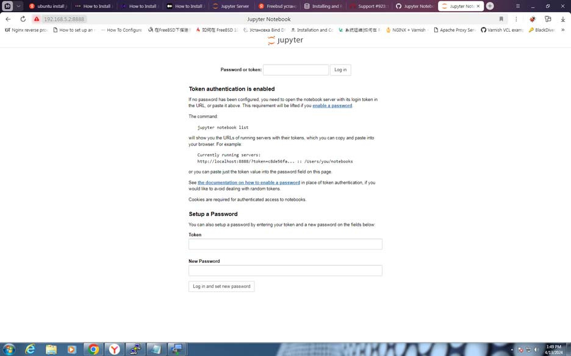
Task: Expand the bookmarks bar overflow chevron
Action: point(562,29)
